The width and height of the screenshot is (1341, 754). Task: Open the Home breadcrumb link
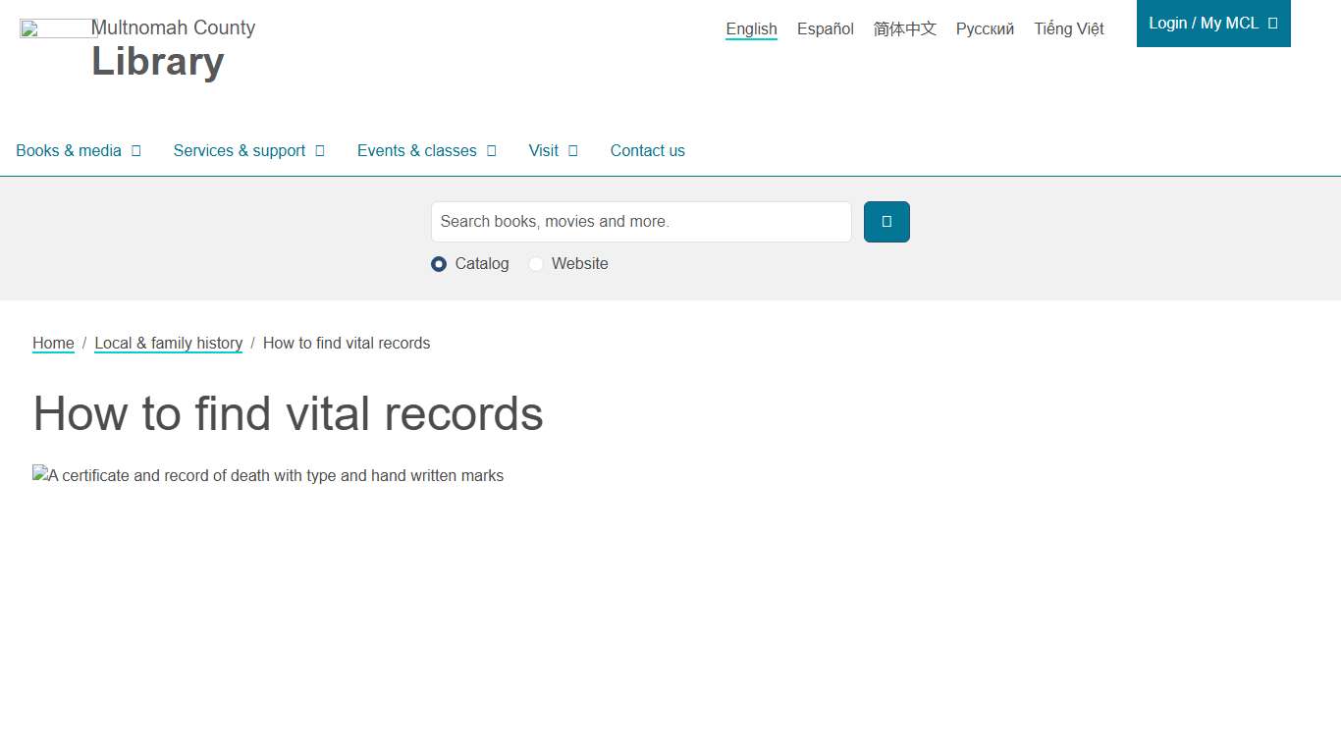tap(53, 343)
